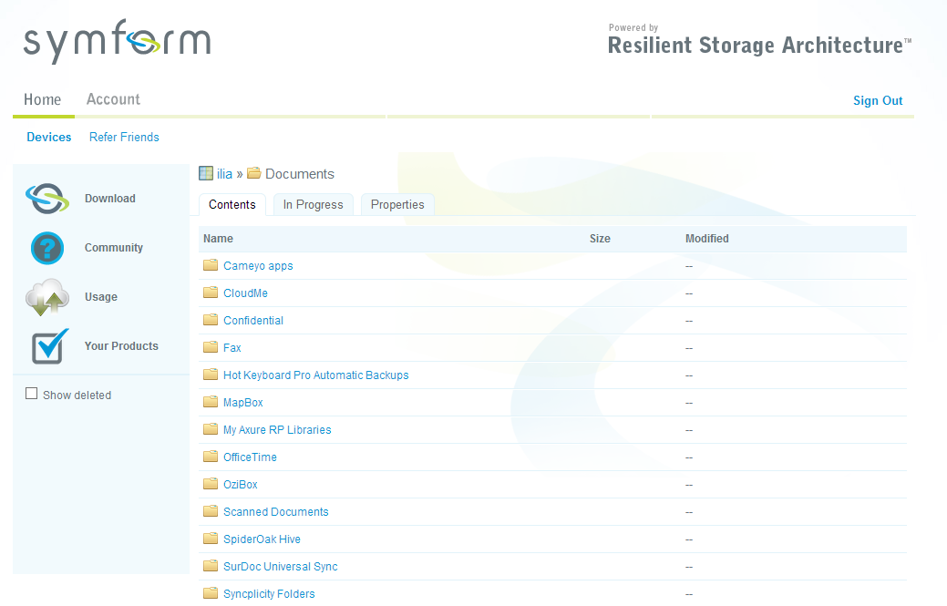Click the Documents breadcrumb text
The width and height of the screenshot is (947, 606).
coord(300,174)
